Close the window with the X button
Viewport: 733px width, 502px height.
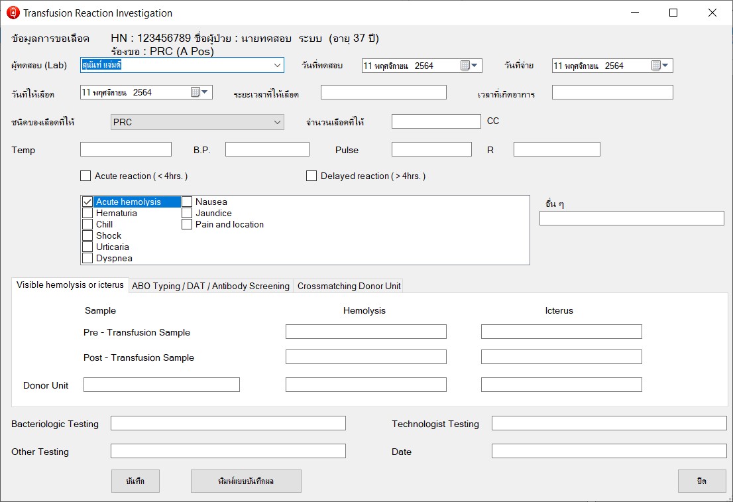(x=712, y=13)
